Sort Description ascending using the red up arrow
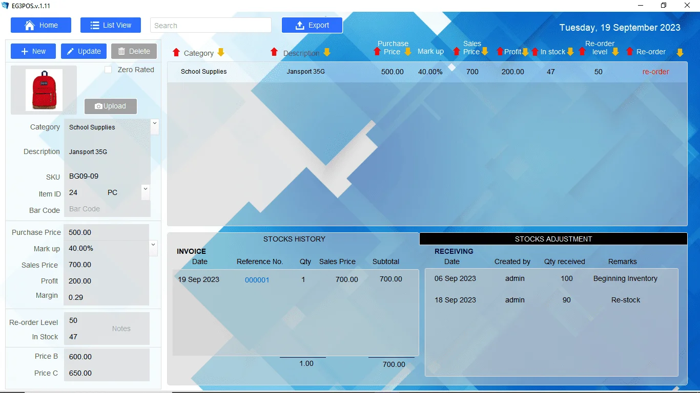 (274, 52)
